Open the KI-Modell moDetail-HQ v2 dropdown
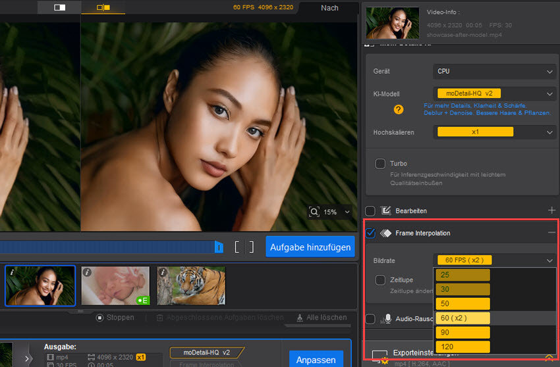Image resolution: width=560 pixels, height=367 pixels. 495,94
